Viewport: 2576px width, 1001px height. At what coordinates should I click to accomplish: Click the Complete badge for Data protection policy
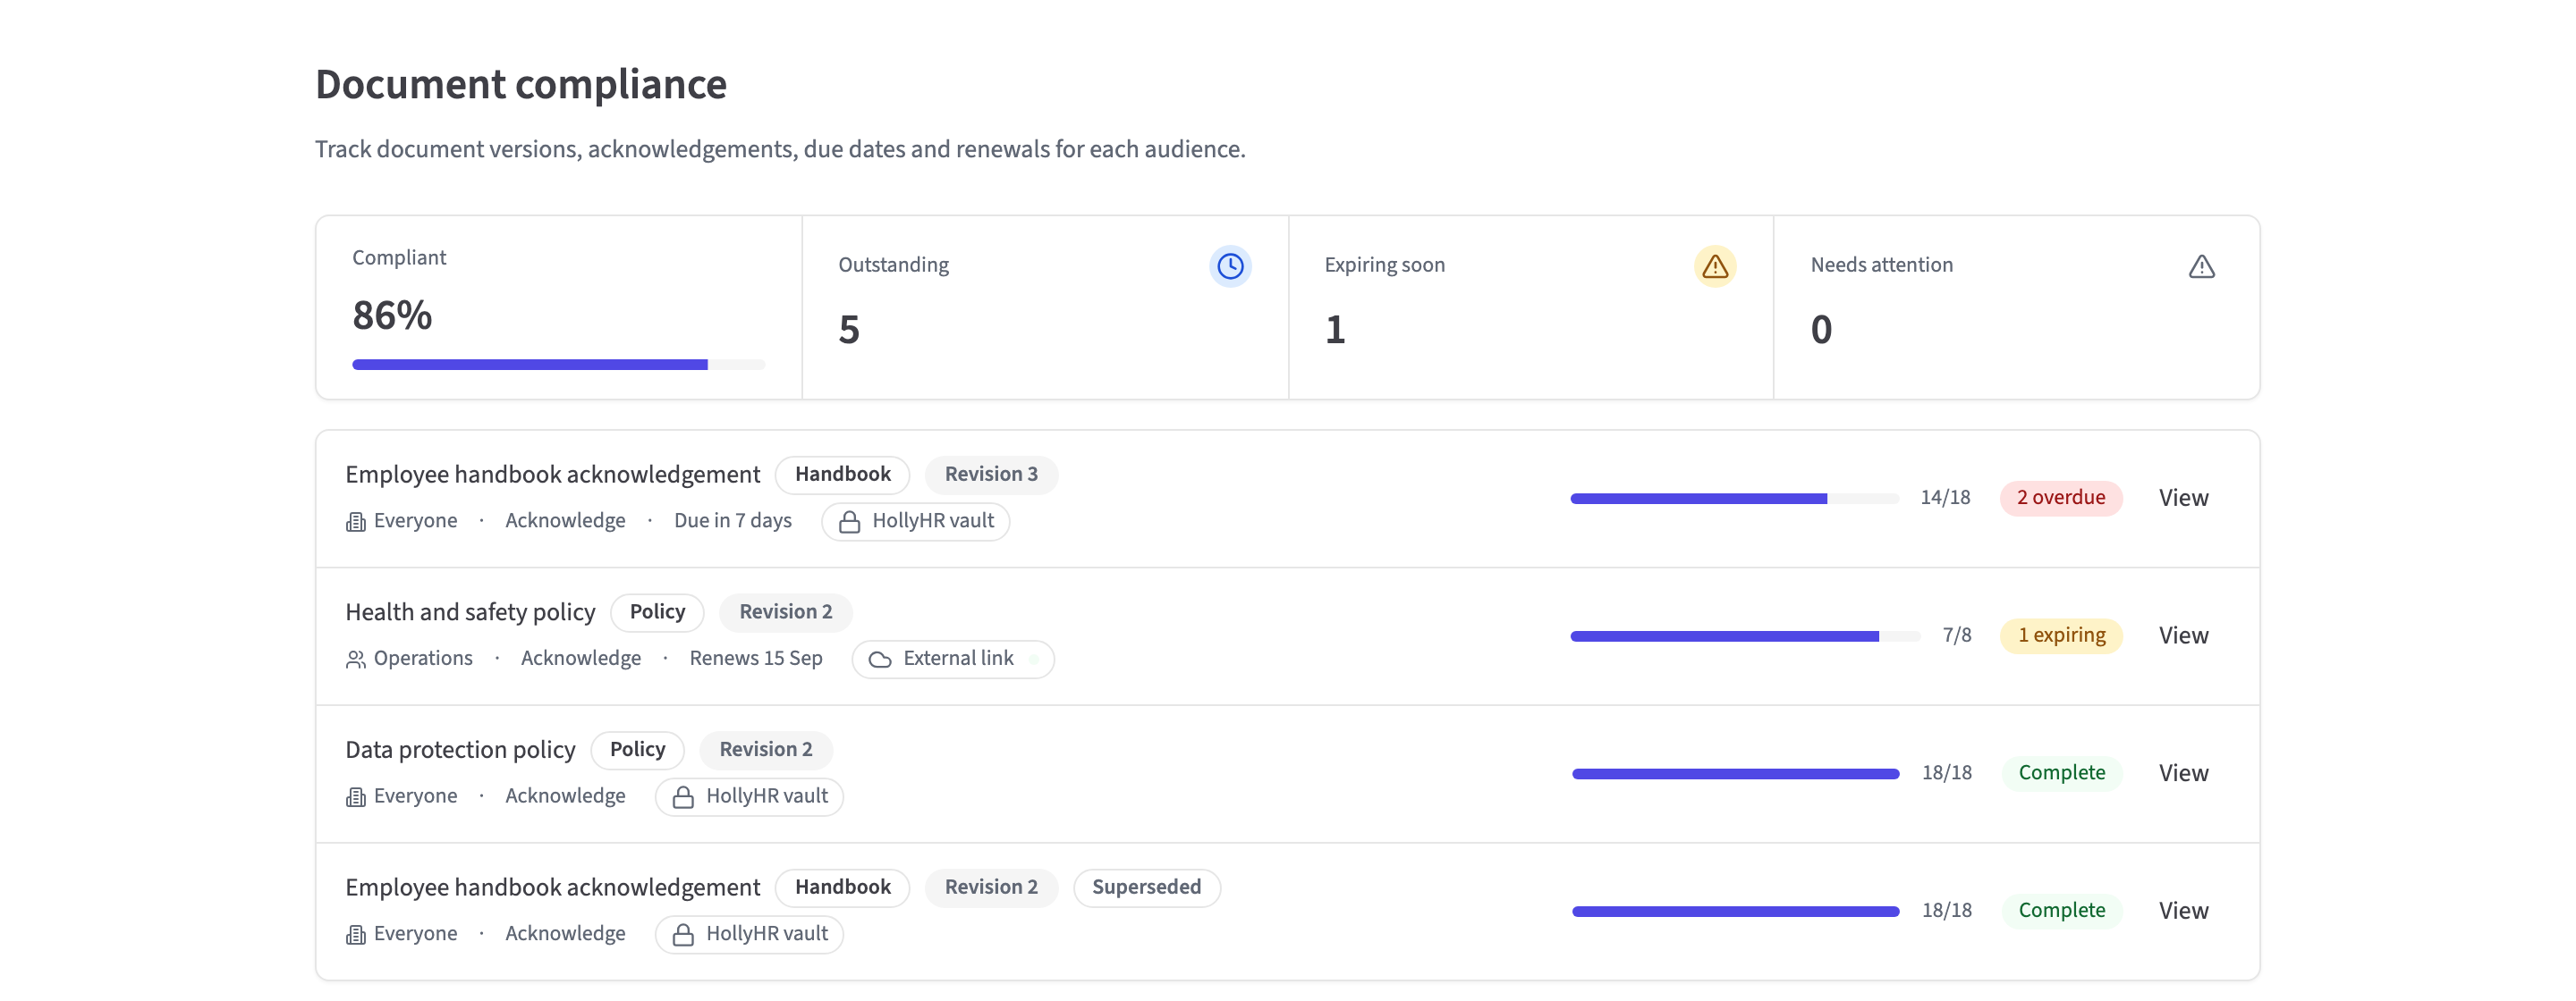2061,773
